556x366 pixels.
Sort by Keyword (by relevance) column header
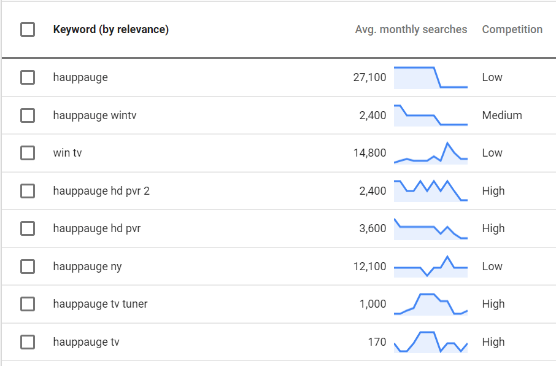[x=111, y=29]
